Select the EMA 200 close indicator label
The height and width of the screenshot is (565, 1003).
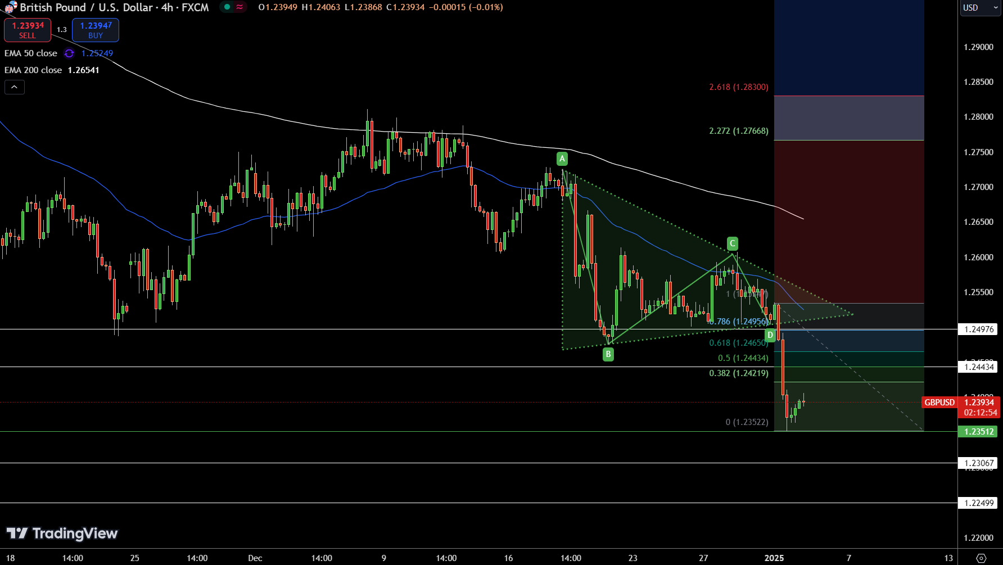pos(33,70)
